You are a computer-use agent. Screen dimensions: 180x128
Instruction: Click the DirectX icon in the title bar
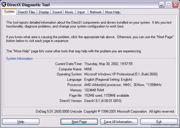point(4,5)
